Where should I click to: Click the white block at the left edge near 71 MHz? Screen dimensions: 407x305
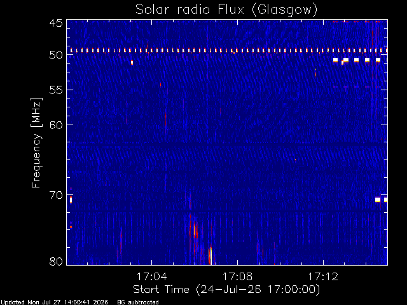pyautogui.click(x=71, y=200)
